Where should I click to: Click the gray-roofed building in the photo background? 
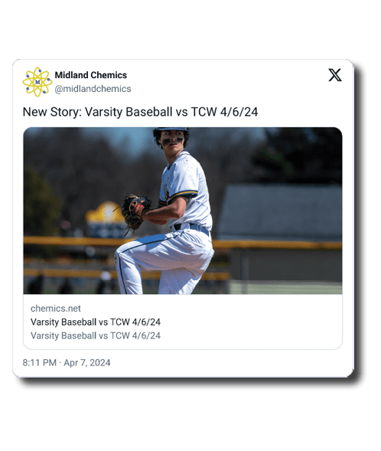point(280,213)
